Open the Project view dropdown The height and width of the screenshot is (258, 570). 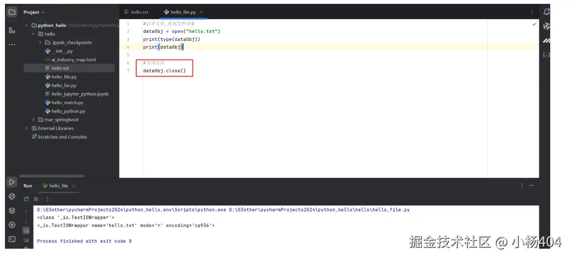click(34, 12)
